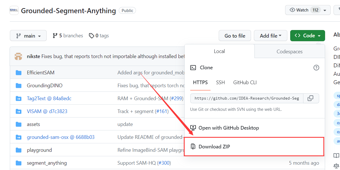This screenshot has height=170, width=340.
Task: Click the GroundingDINO folder icon
Action: 19,86
